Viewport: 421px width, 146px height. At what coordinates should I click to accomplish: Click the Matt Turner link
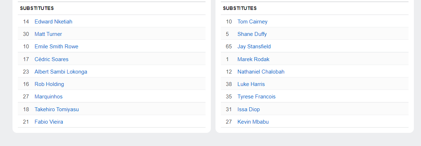[x=48, y=34]
